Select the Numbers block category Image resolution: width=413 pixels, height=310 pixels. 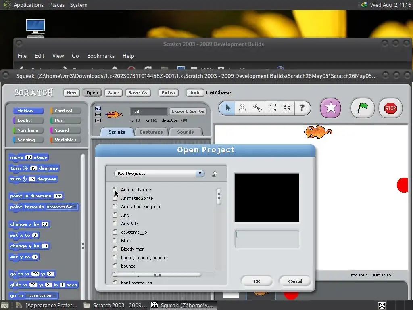28,130
